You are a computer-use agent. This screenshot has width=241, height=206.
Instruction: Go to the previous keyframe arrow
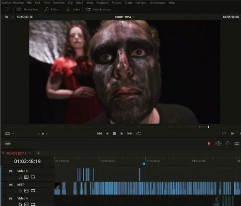[x=39, y=134]
